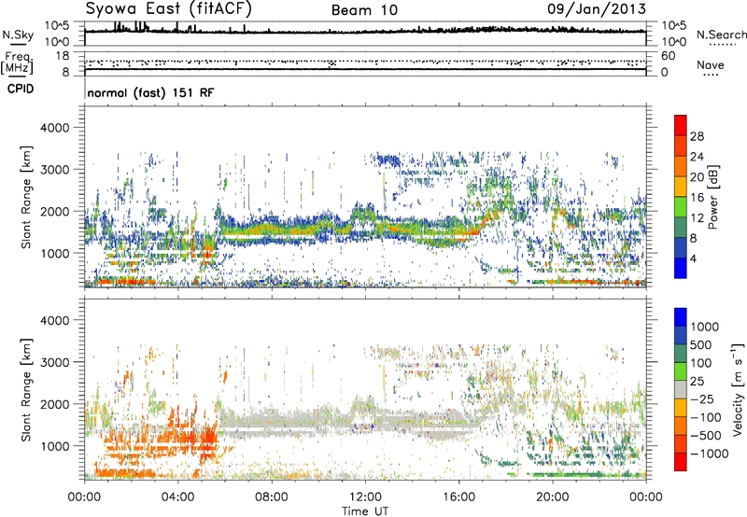Click the date '09/Jan/2013'
Screen dimensions: 747x517
tap(597, 9)
